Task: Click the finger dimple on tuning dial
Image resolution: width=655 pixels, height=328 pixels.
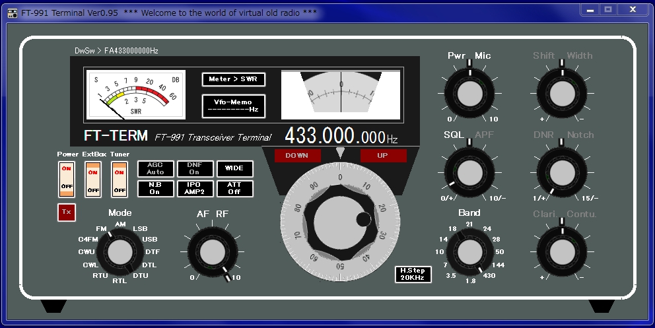Action: [364, 219]
